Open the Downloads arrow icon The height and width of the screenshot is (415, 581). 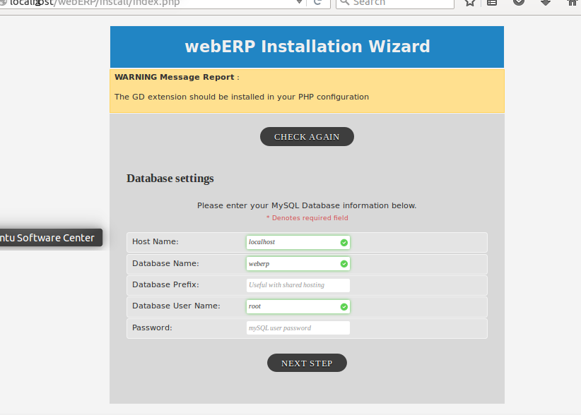point(546,3)
